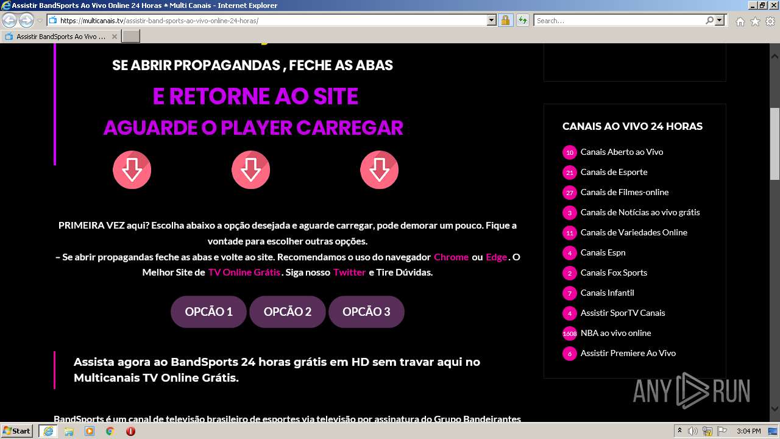Show hidden system tray icons
Image resolution: width=780 pixels, height=439 pixels.
(679, 431)
